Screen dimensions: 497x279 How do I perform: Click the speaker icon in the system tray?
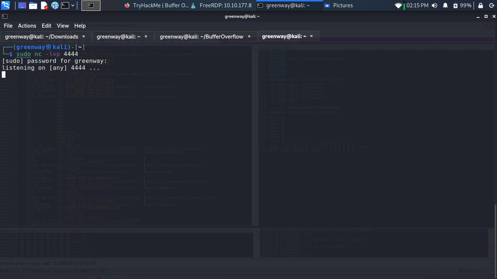(434, 5)
